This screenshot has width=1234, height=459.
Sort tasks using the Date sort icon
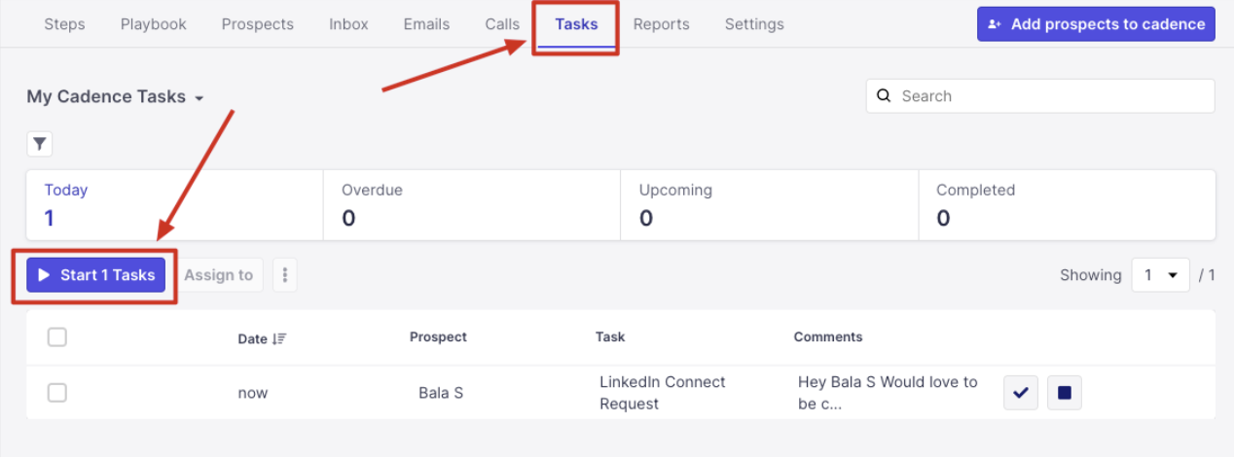click(279, 338)
